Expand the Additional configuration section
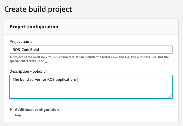183x126 pixels. tap(36, 110)
